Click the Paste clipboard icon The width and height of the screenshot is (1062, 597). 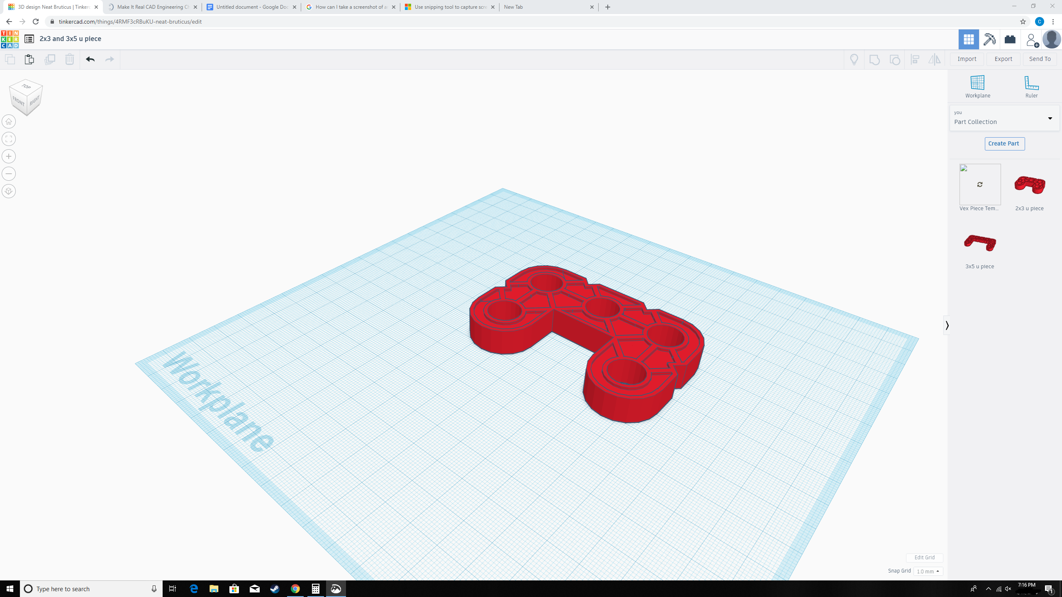point(29,59)
